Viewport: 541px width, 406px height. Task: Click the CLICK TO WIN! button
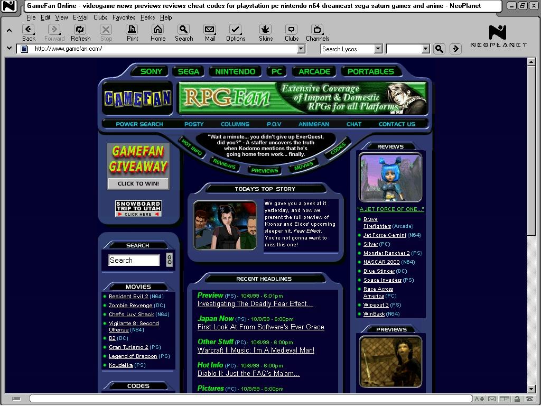point(138,183)
